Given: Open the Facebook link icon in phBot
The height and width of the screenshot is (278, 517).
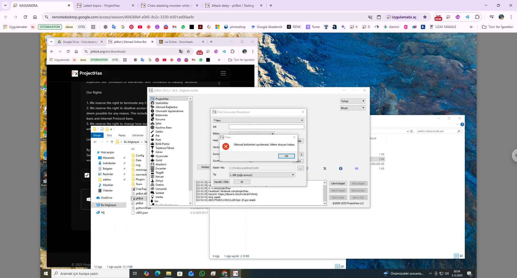Looking at the screenshot, I should click(341, 169).
